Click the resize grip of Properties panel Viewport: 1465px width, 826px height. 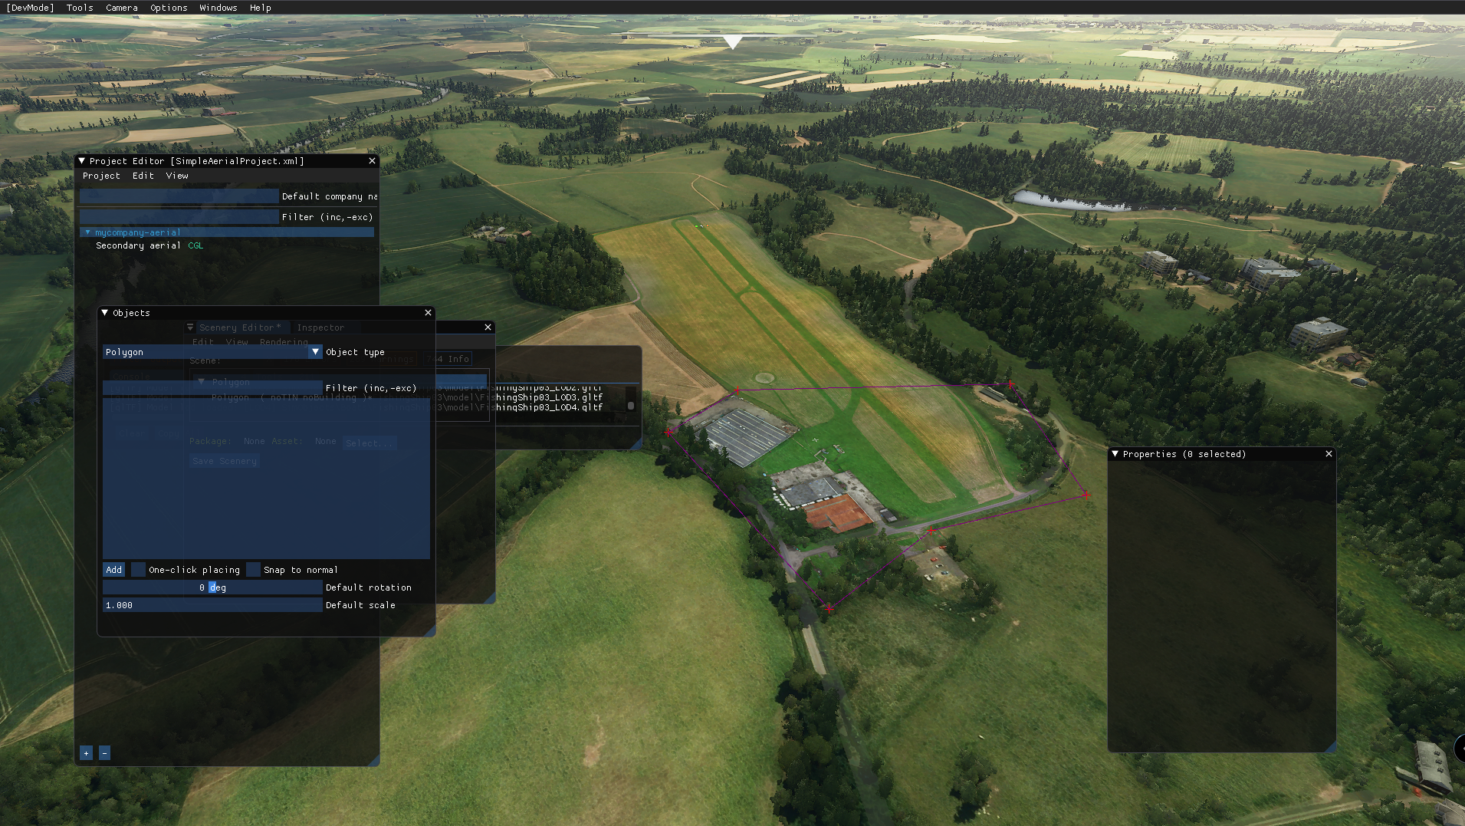[x=1331, y=747]
